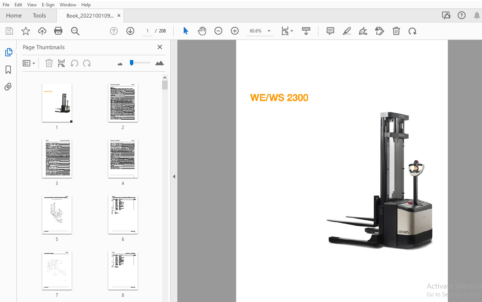This screenshot has height=302, width=482.
Task: Go to next page arrow
Action: (x=130, y=31)
